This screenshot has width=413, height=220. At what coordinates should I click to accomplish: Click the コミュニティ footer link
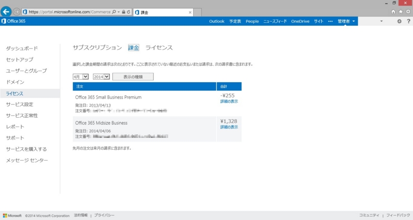(x=369, y=215)
